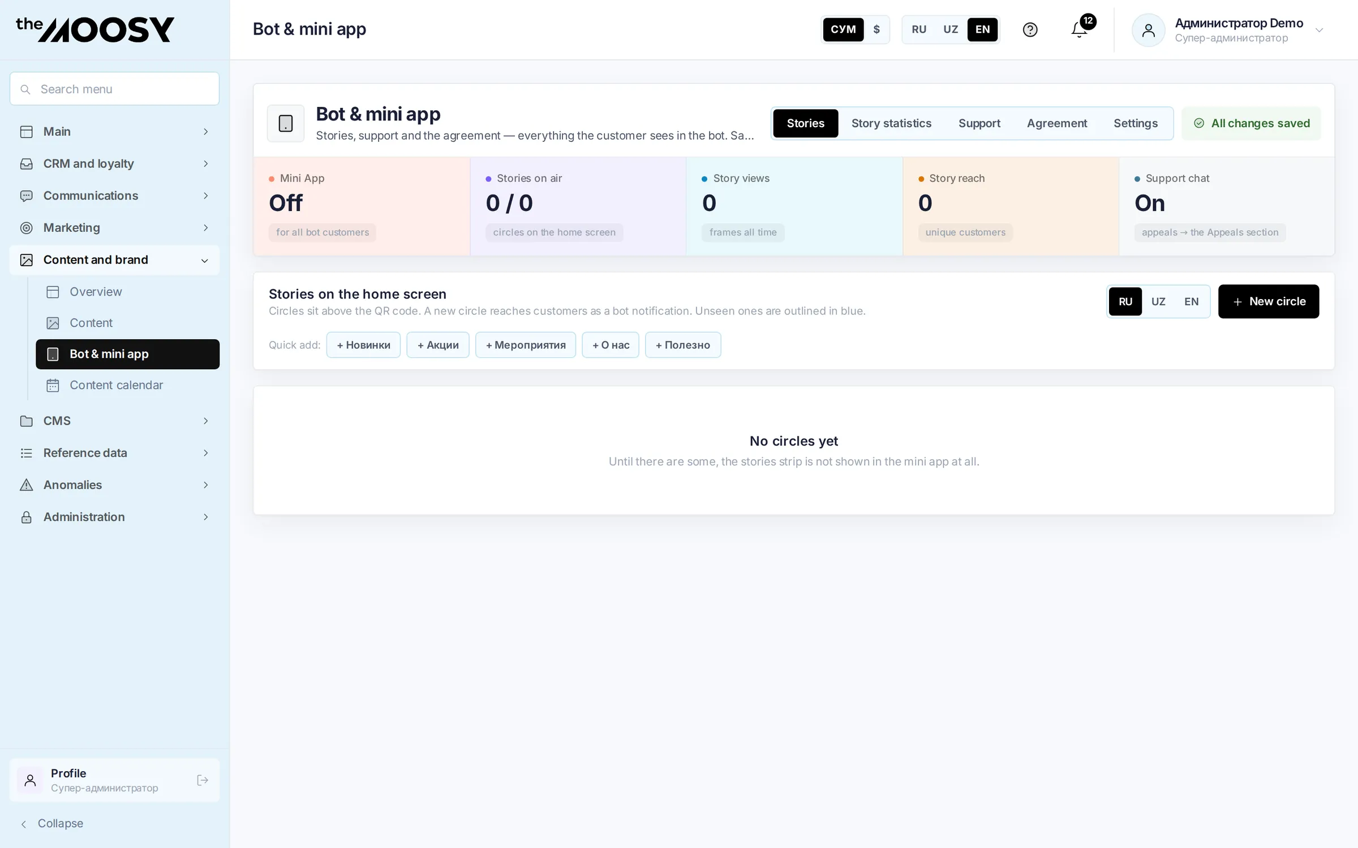Switch currency to СУМ

(843, 29)
